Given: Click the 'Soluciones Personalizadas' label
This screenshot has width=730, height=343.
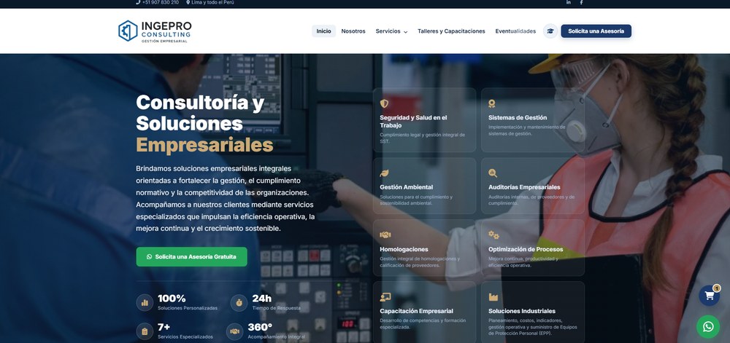Looking at the screenshot, I should click(x=188, y=308).
